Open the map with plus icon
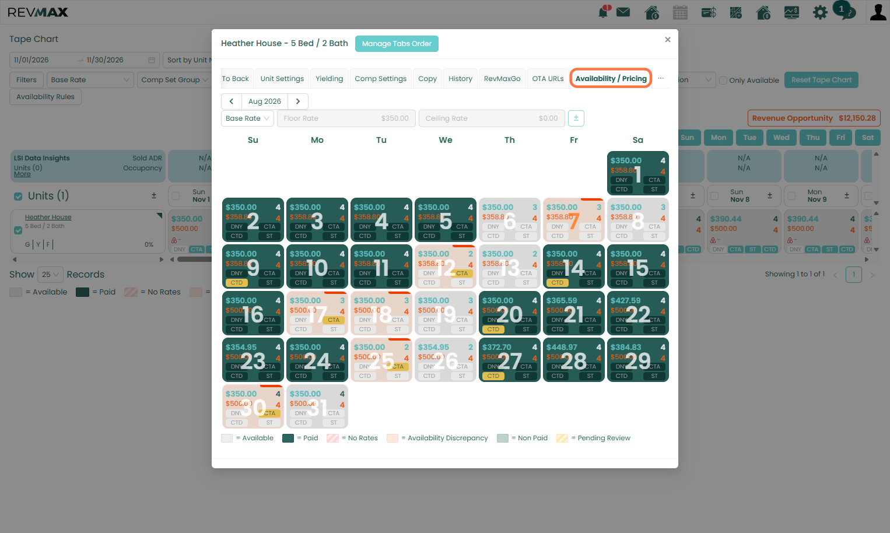890x533 pixels. [736, 12]
